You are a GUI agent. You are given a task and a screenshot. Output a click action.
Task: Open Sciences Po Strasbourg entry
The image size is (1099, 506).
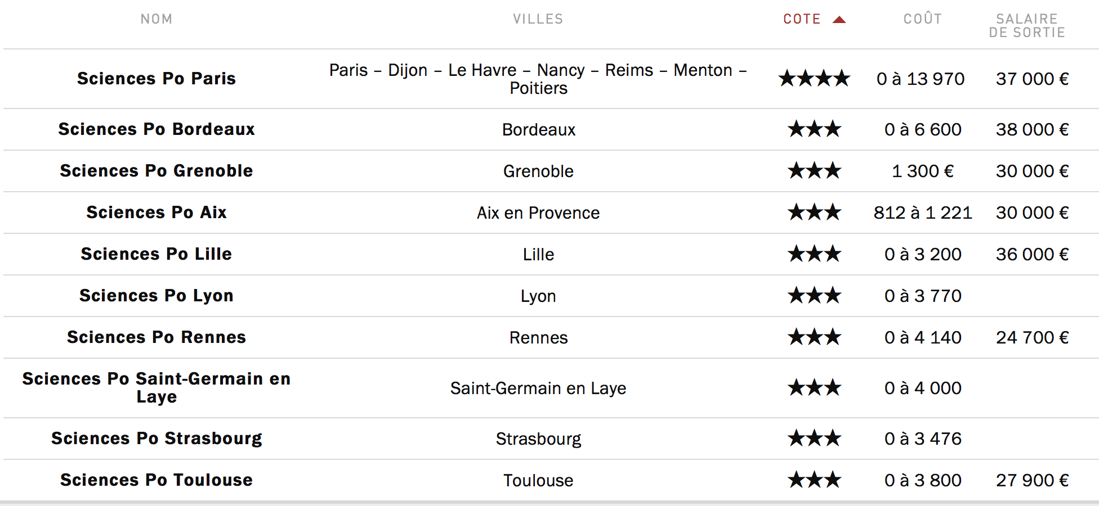point(157,439)
